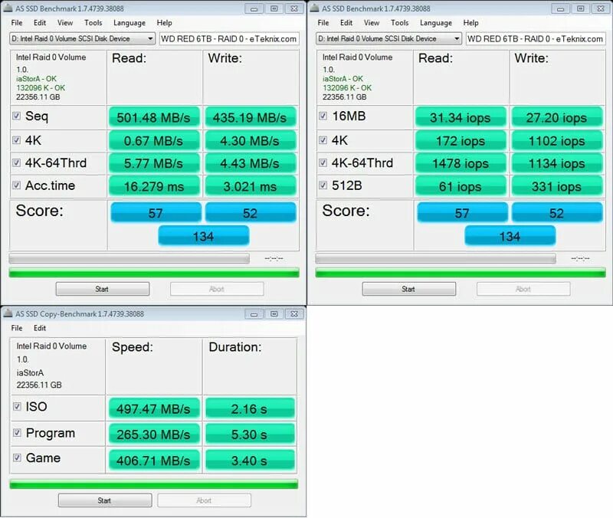This screenshot has width=613, height=518.
Task: Toggle the ISO copy test checkbox
Action: pos(17,407)
